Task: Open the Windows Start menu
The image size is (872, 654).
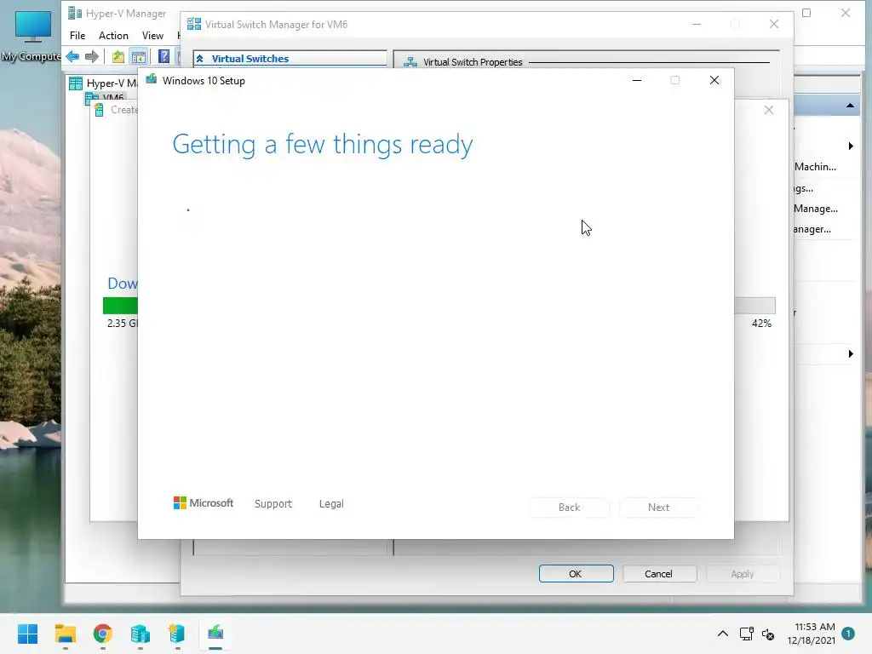Action: pos(27,634)
